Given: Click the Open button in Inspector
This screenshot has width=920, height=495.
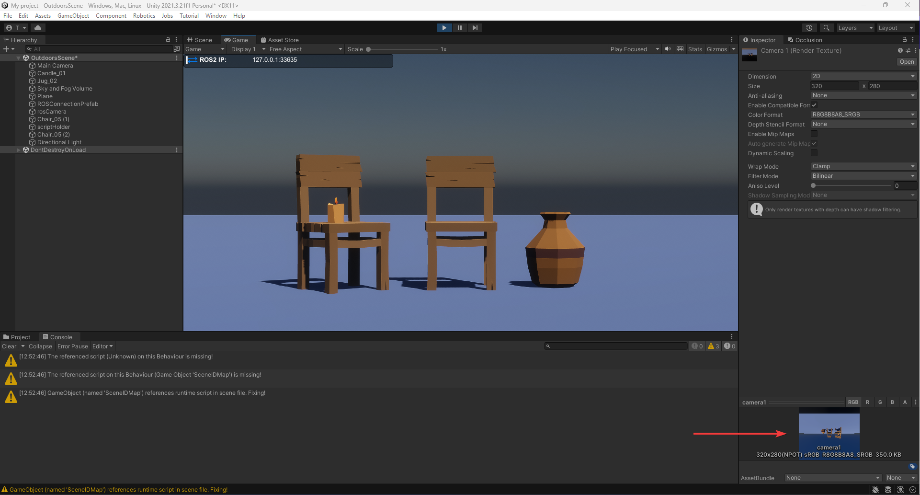Looking at the screenshot, I should pyautogui.click(x=907, y=62).
